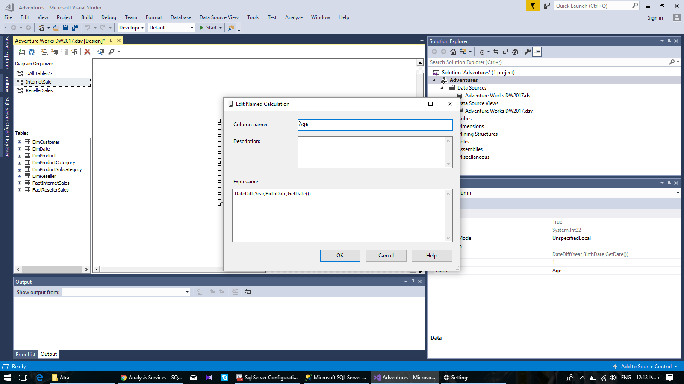The width and height of the screenshot is (684, 384).
Task: Click the Find Table icon
Action: tap(101, 52)
